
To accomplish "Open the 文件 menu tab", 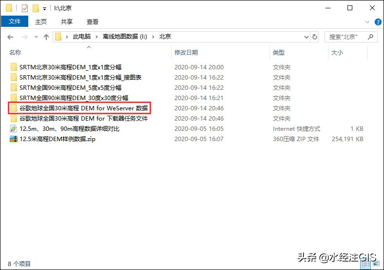I will pos(15,21).
